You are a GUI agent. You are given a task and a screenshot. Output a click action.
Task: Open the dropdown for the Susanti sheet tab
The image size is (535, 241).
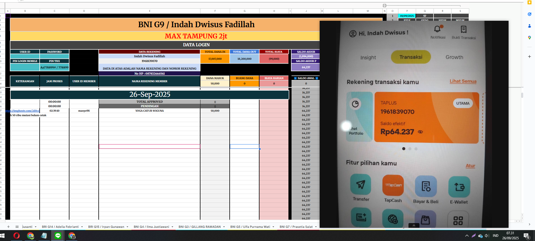pos(36,227)
